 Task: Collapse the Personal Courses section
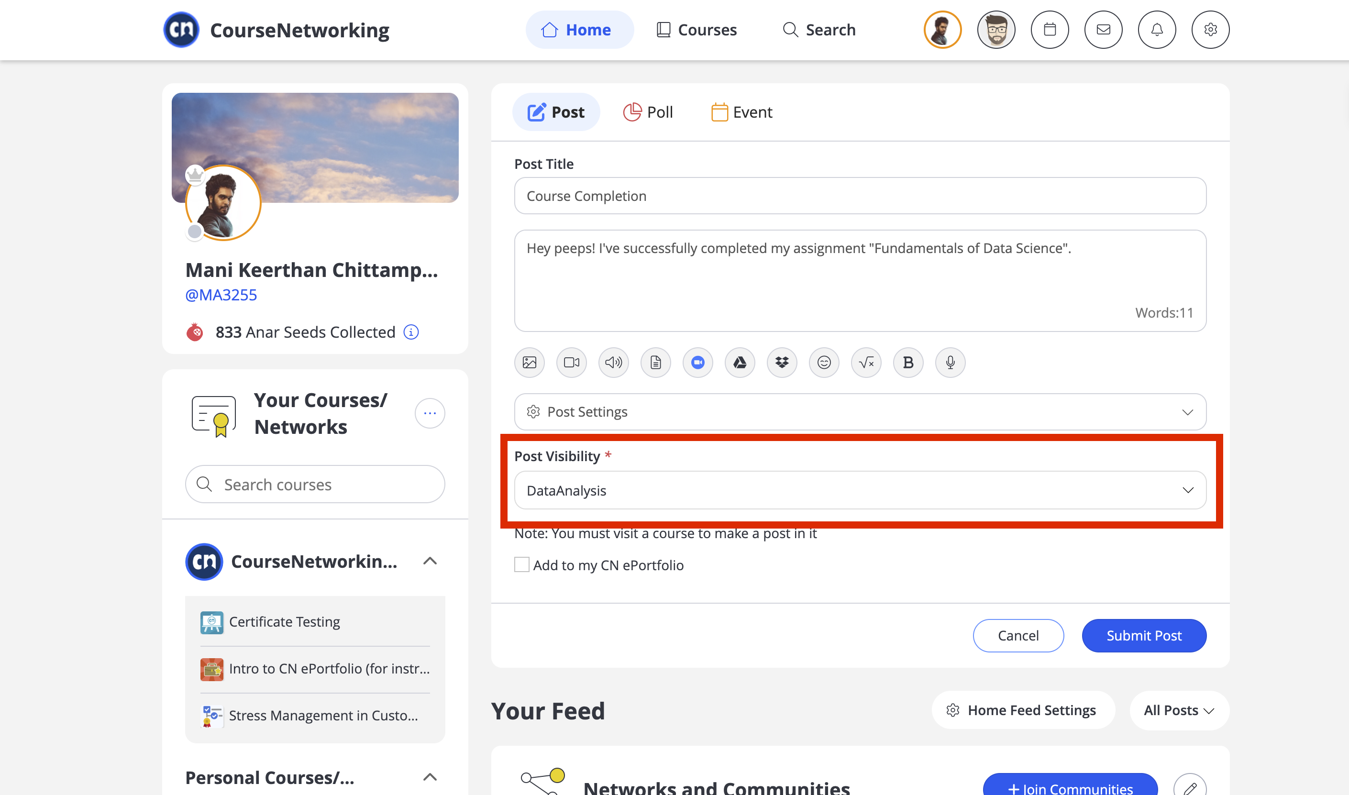430,777
